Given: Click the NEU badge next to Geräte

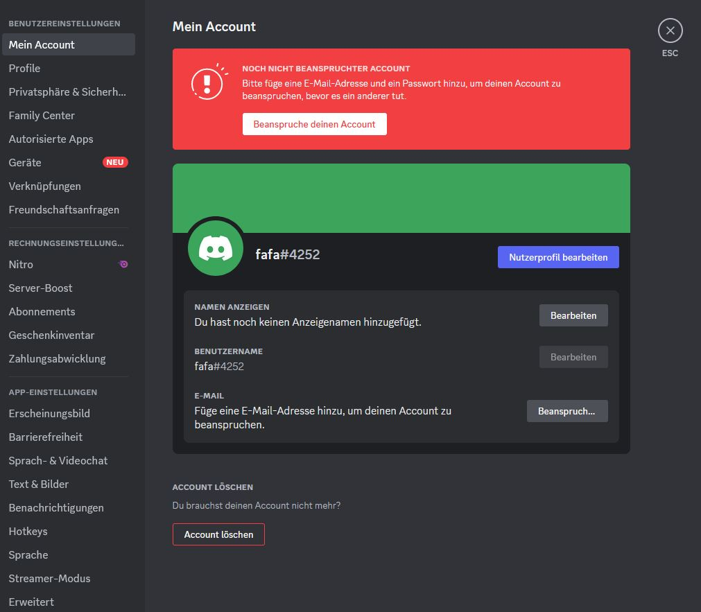Looking at the screenshot, I should tap(115, 162).
